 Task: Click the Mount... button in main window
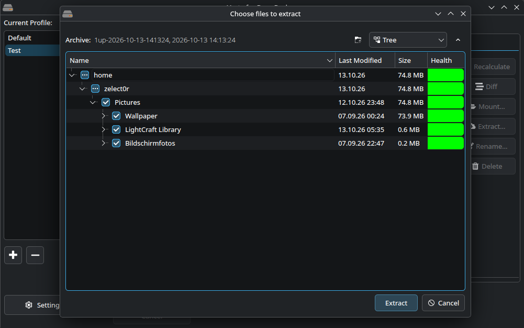493,107
